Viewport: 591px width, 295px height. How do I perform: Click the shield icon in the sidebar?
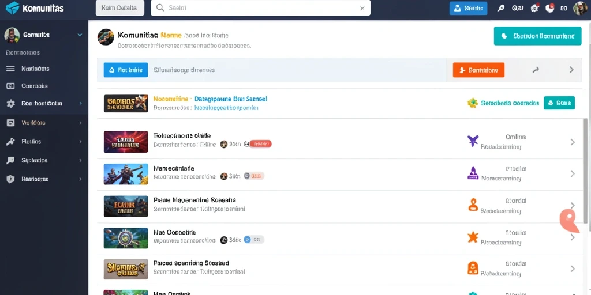tap(10, 179)
